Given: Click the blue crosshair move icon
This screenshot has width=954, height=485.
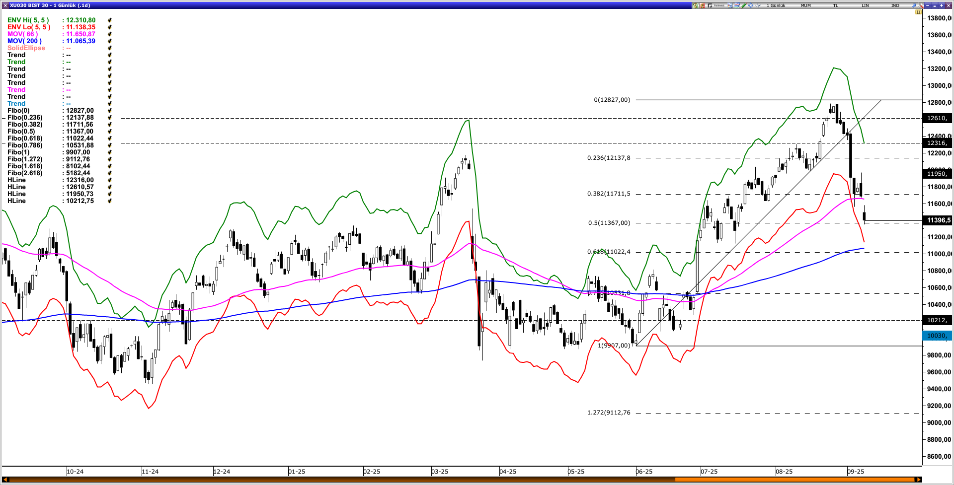Looking at the screenshot, I should 750,5.
